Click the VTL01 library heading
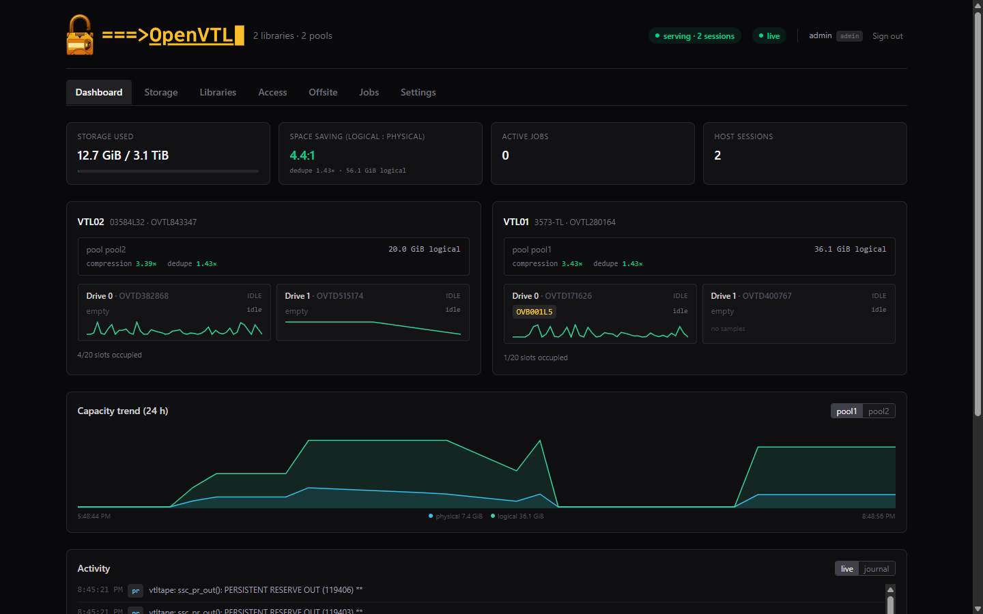This screenshot has height=614, width=983. point(516,222)
